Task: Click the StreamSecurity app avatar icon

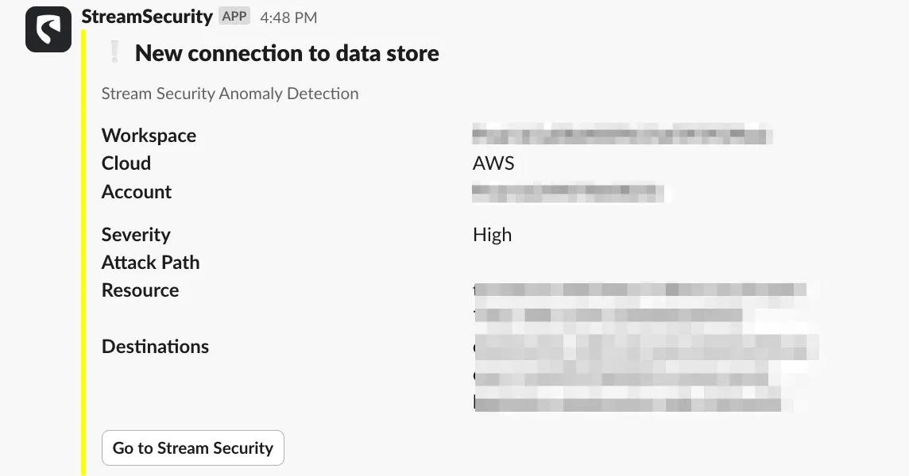Action: click(x=48, y=29)
